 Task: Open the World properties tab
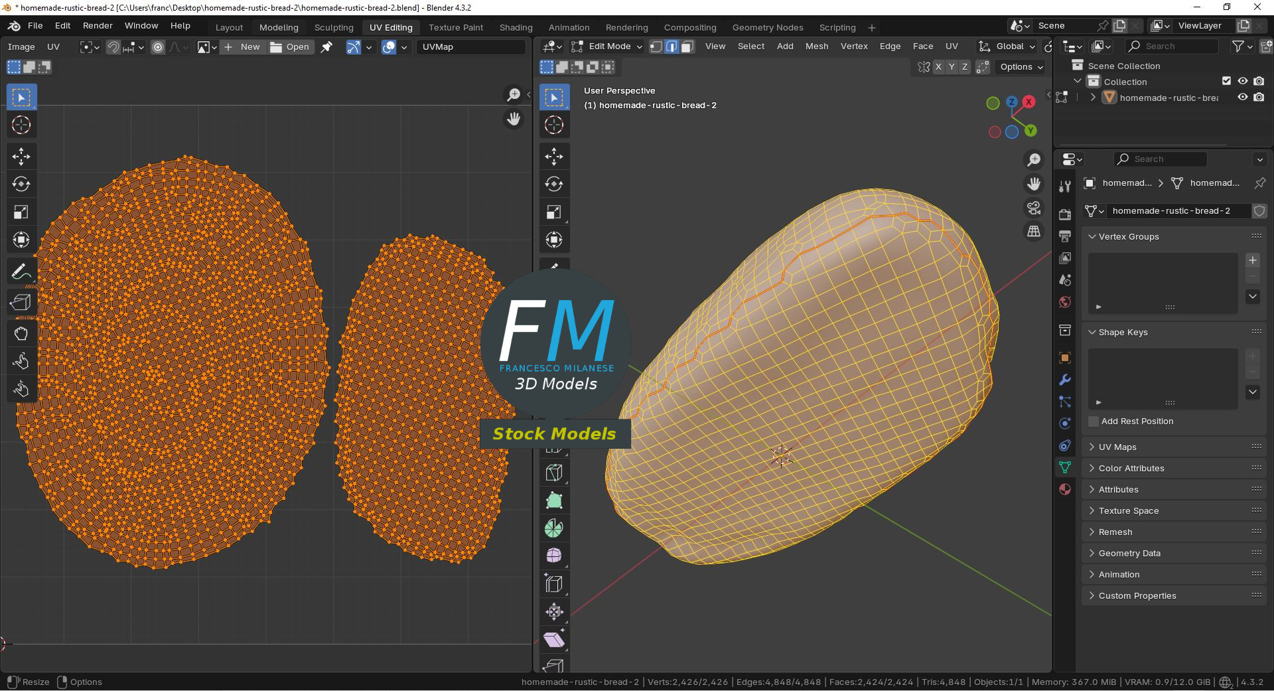tap(1065, 302)
